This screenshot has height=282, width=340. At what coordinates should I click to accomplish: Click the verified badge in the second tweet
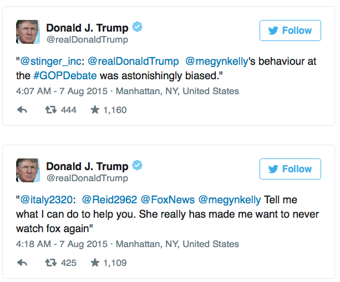pyautogui.click(x=137, y=166)
